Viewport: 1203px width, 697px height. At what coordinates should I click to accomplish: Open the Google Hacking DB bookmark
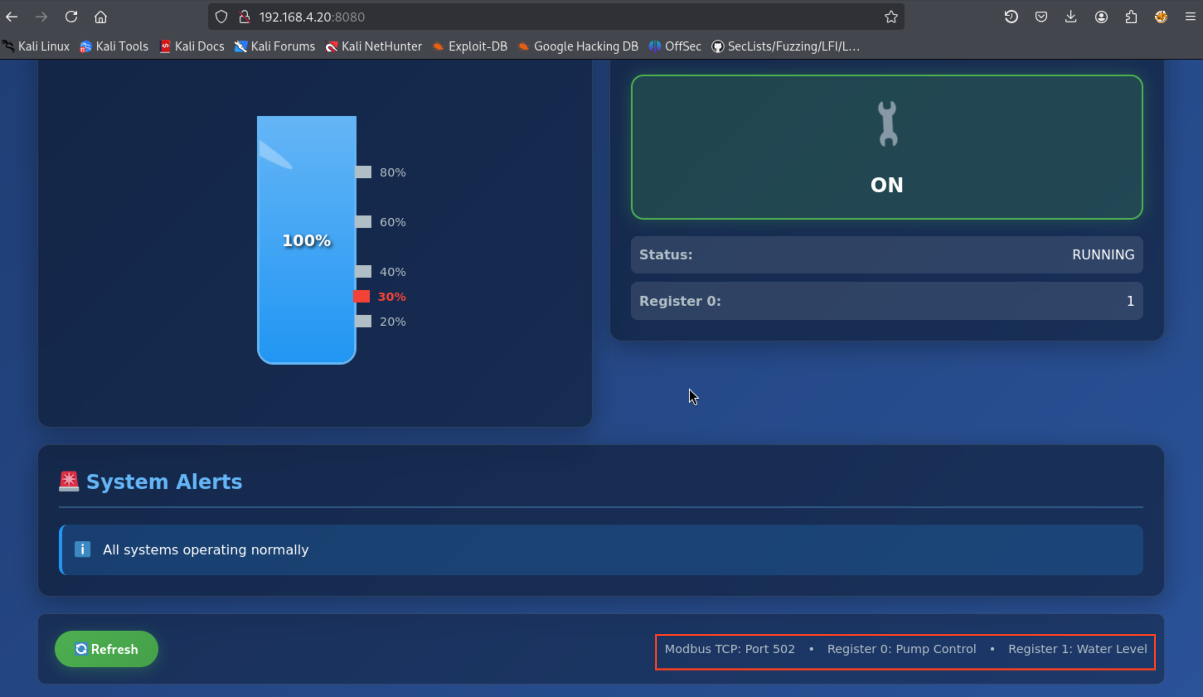[578, 46]
